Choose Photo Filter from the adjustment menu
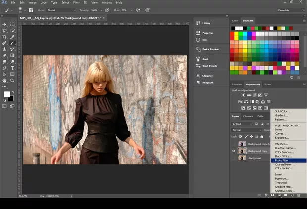 (284, 160)
